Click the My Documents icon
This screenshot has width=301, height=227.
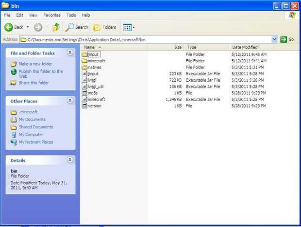14,120
